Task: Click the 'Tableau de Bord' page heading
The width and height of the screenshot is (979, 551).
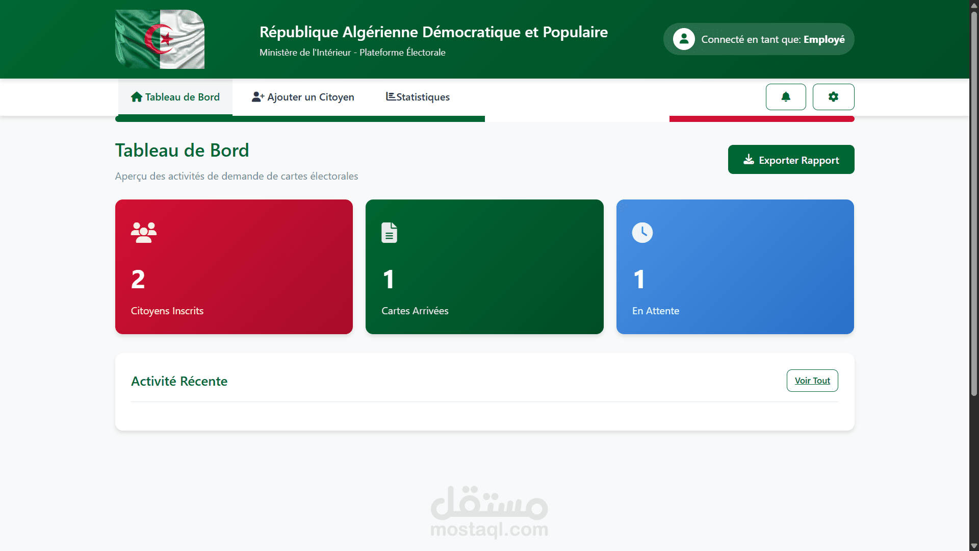Action: 182,151
